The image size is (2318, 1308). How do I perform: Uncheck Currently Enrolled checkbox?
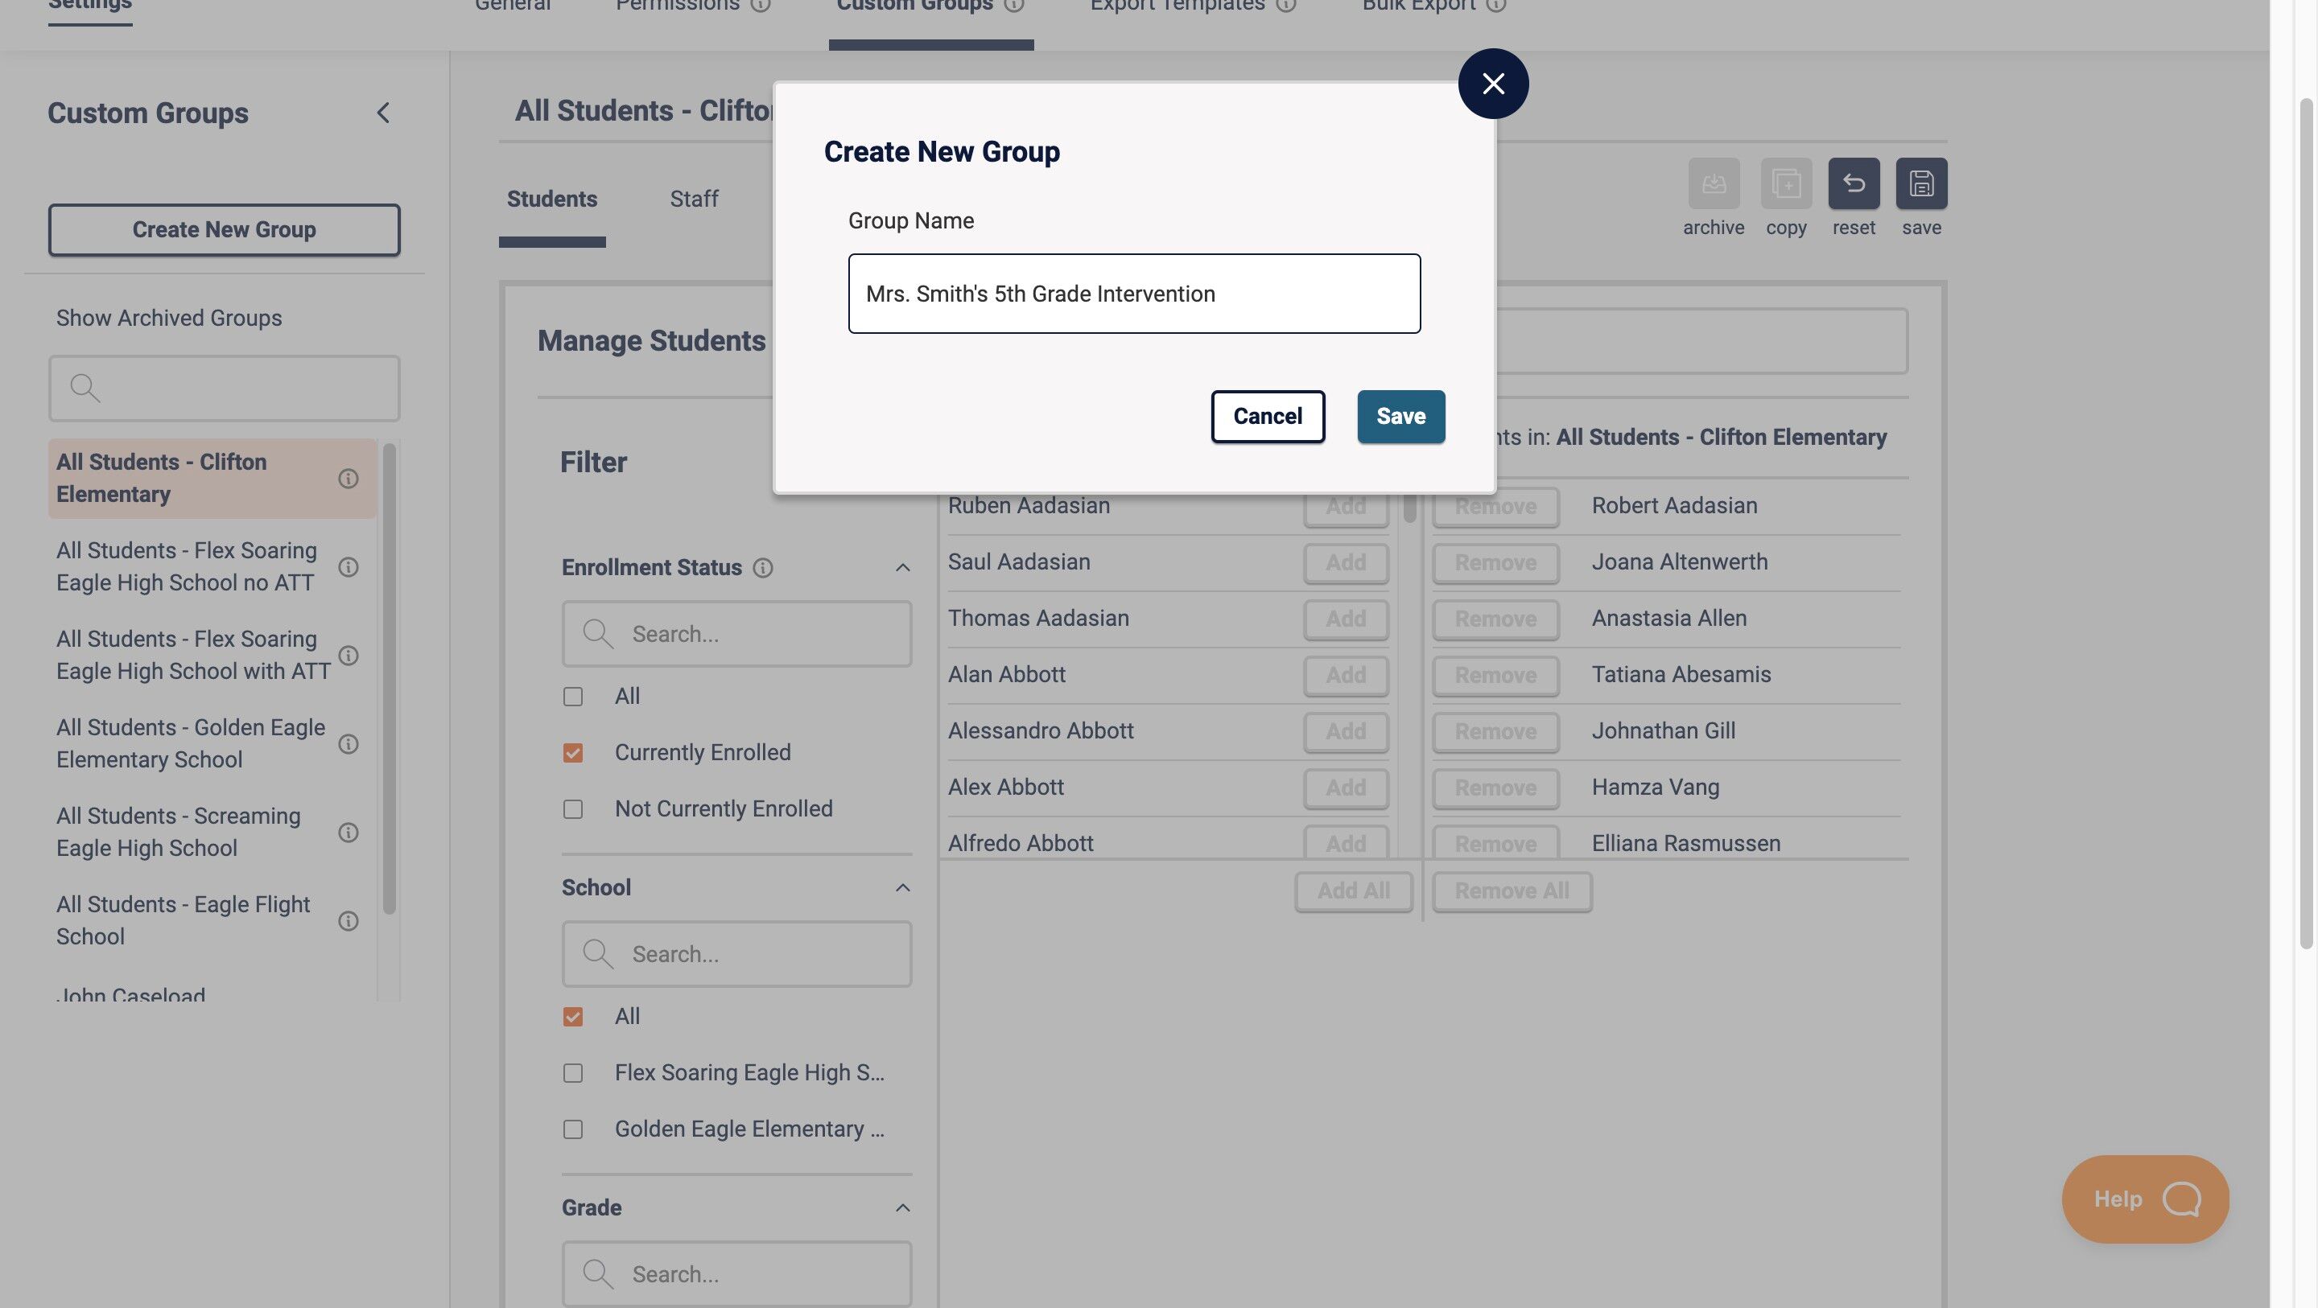tap(572, 753)
